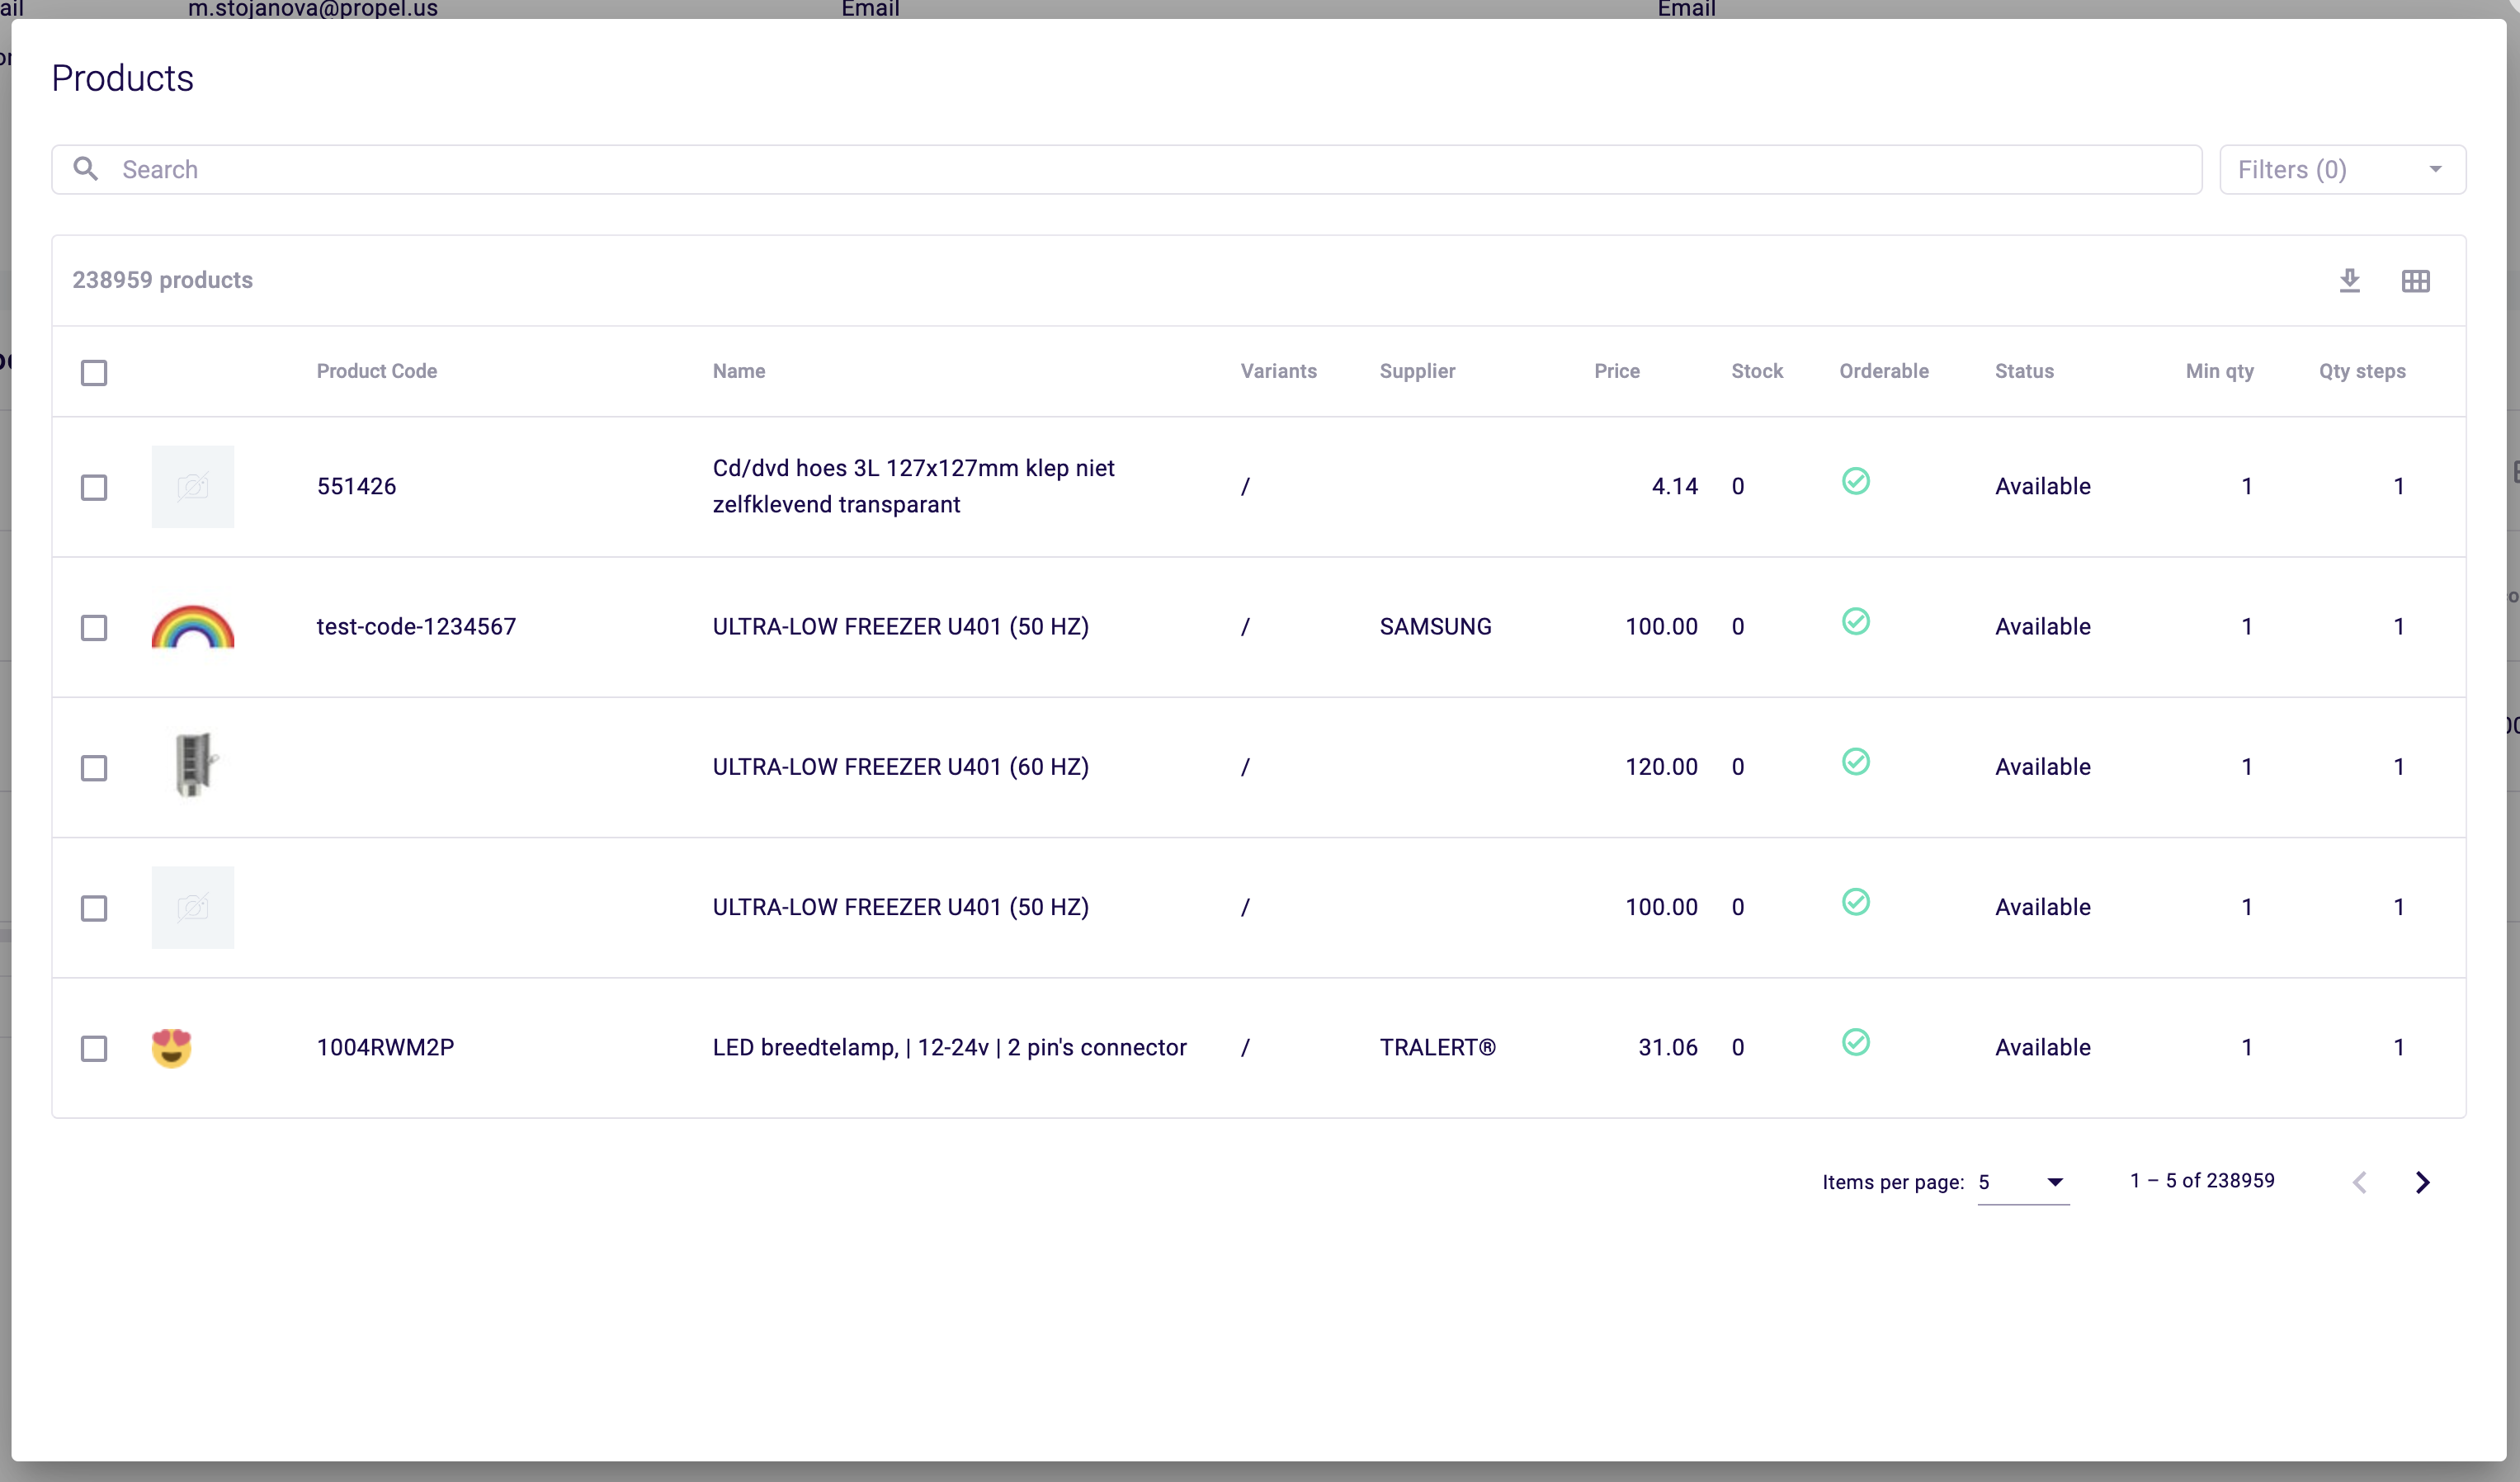Click the Price column header
The image size is (2520, 1482).
tap(1616, 371)
